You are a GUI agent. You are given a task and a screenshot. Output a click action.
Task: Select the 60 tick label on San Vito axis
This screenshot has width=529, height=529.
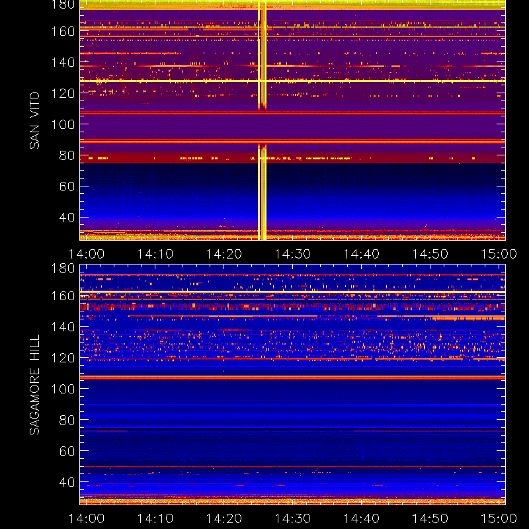67,186
